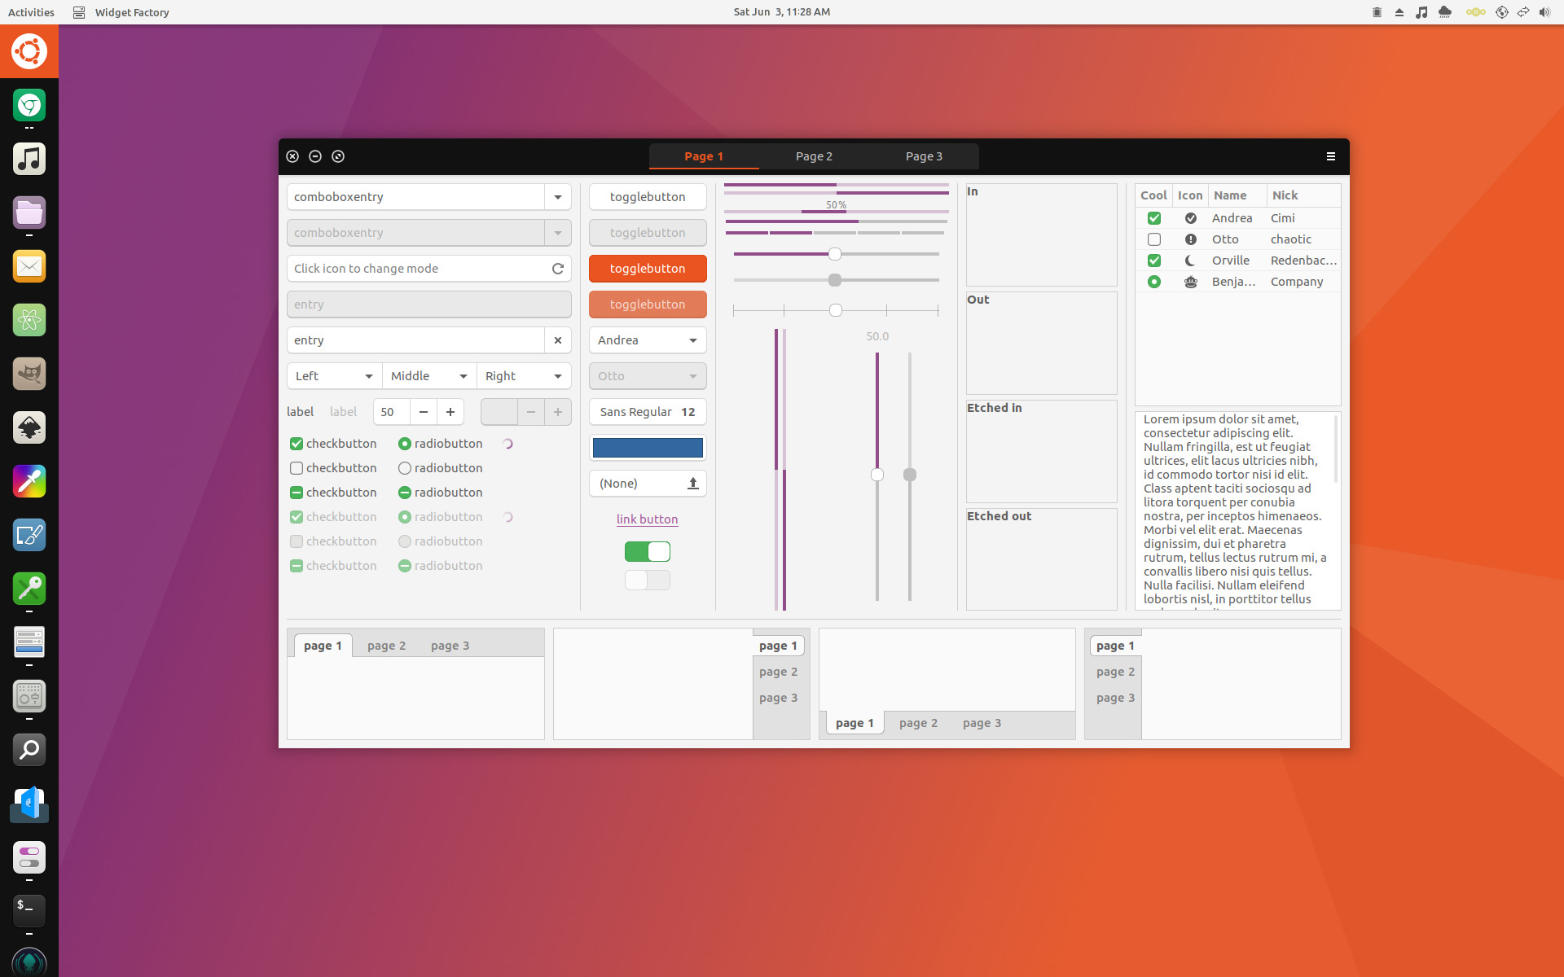Click the moon icon next to Orville row
Image resolution: width=1564 pixels, height=977 pixels.
1190,260
